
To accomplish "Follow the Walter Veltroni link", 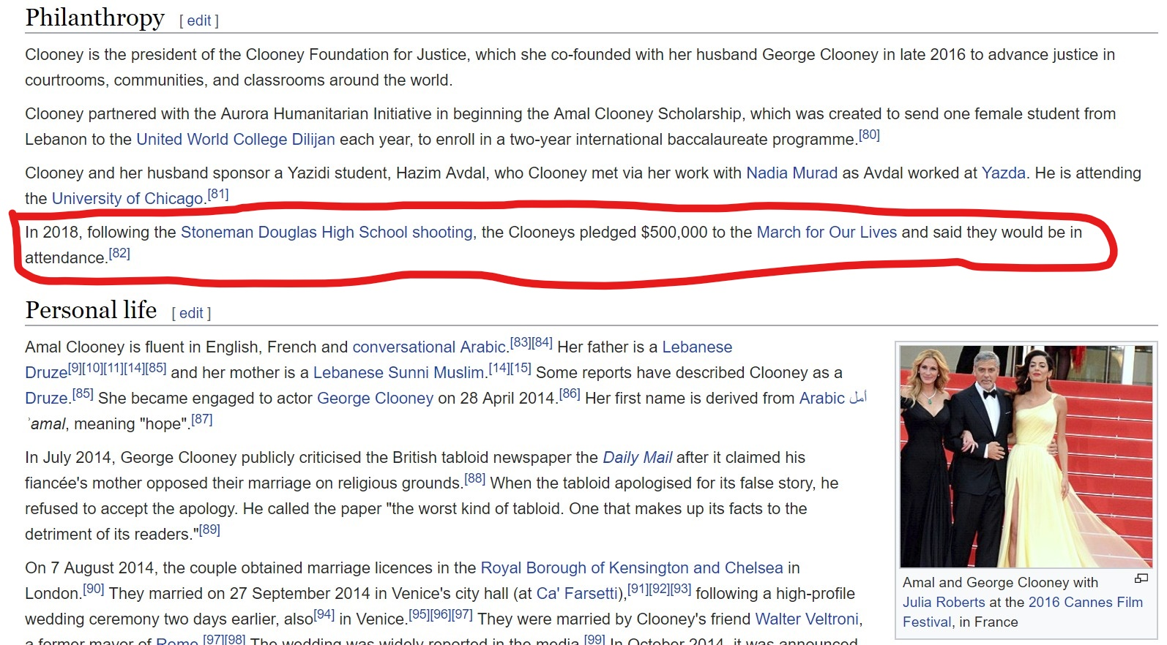I will click(x=806, y=619).
